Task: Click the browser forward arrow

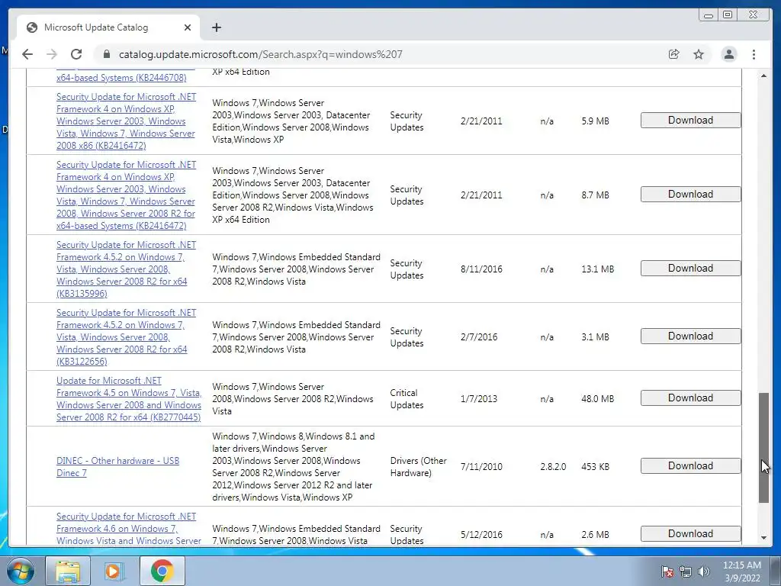Action: tap(52, 54)
